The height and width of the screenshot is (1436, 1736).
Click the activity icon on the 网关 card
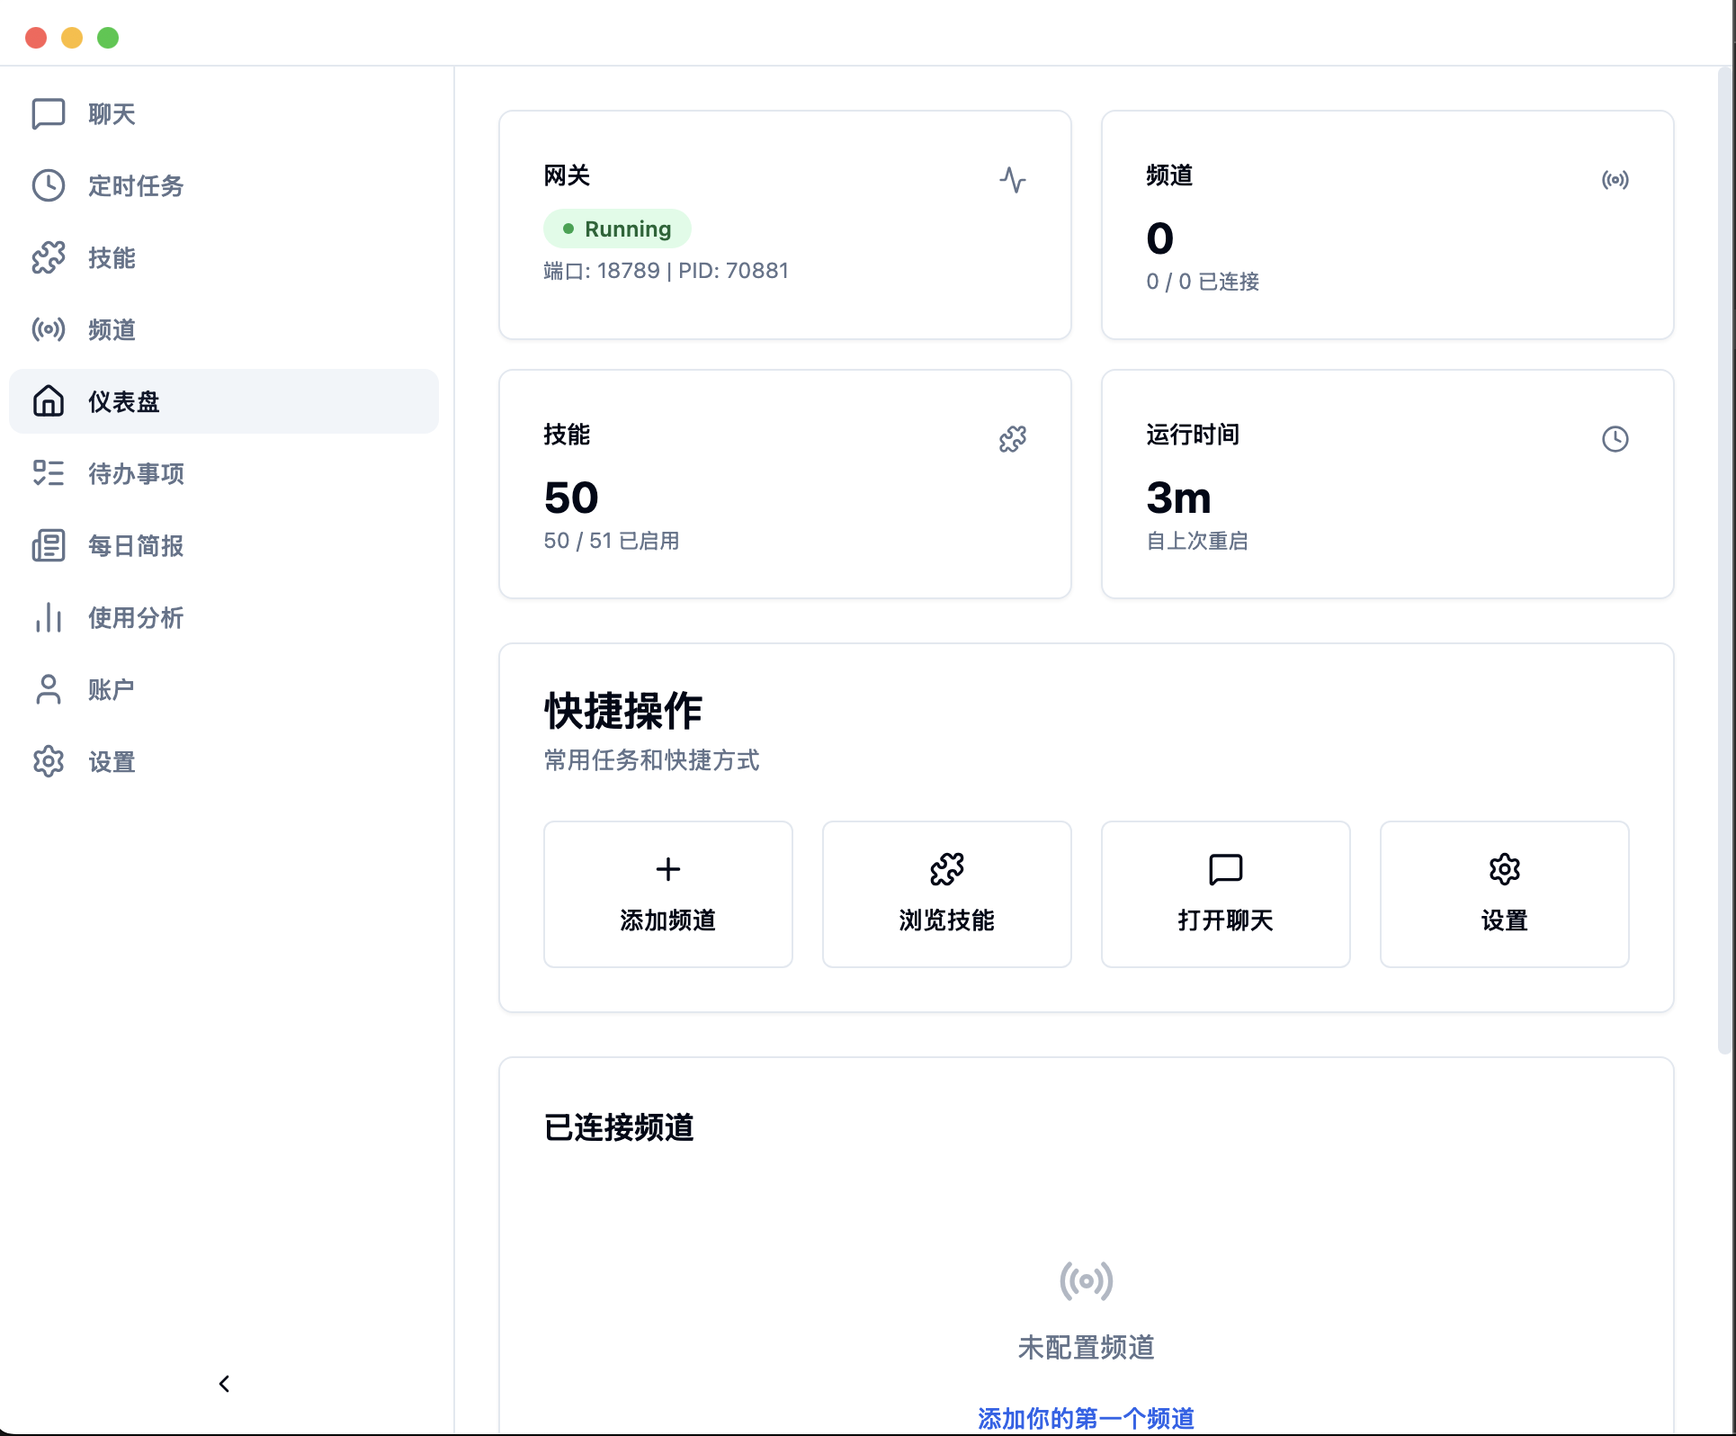click(x=1013, y=180)
